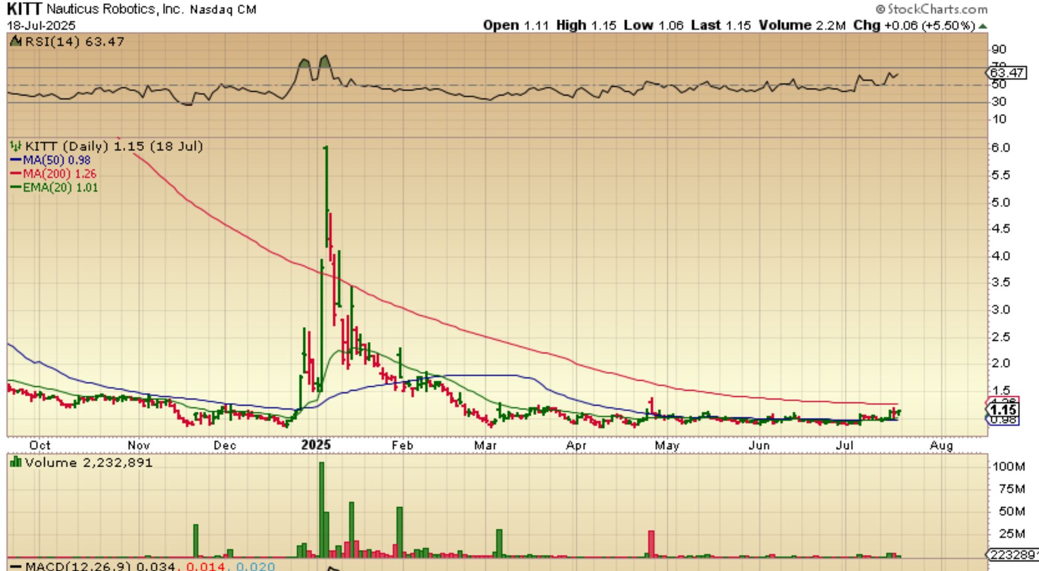Click the StockCharts.com watermark link
The image size is (1039, 571).
coord(937,9)
